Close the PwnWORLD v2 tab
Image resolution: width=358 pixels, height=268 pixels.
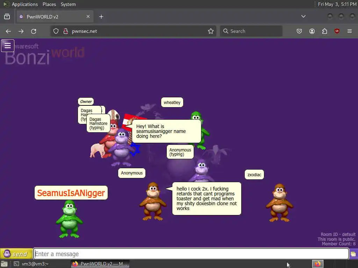point(88,16)
